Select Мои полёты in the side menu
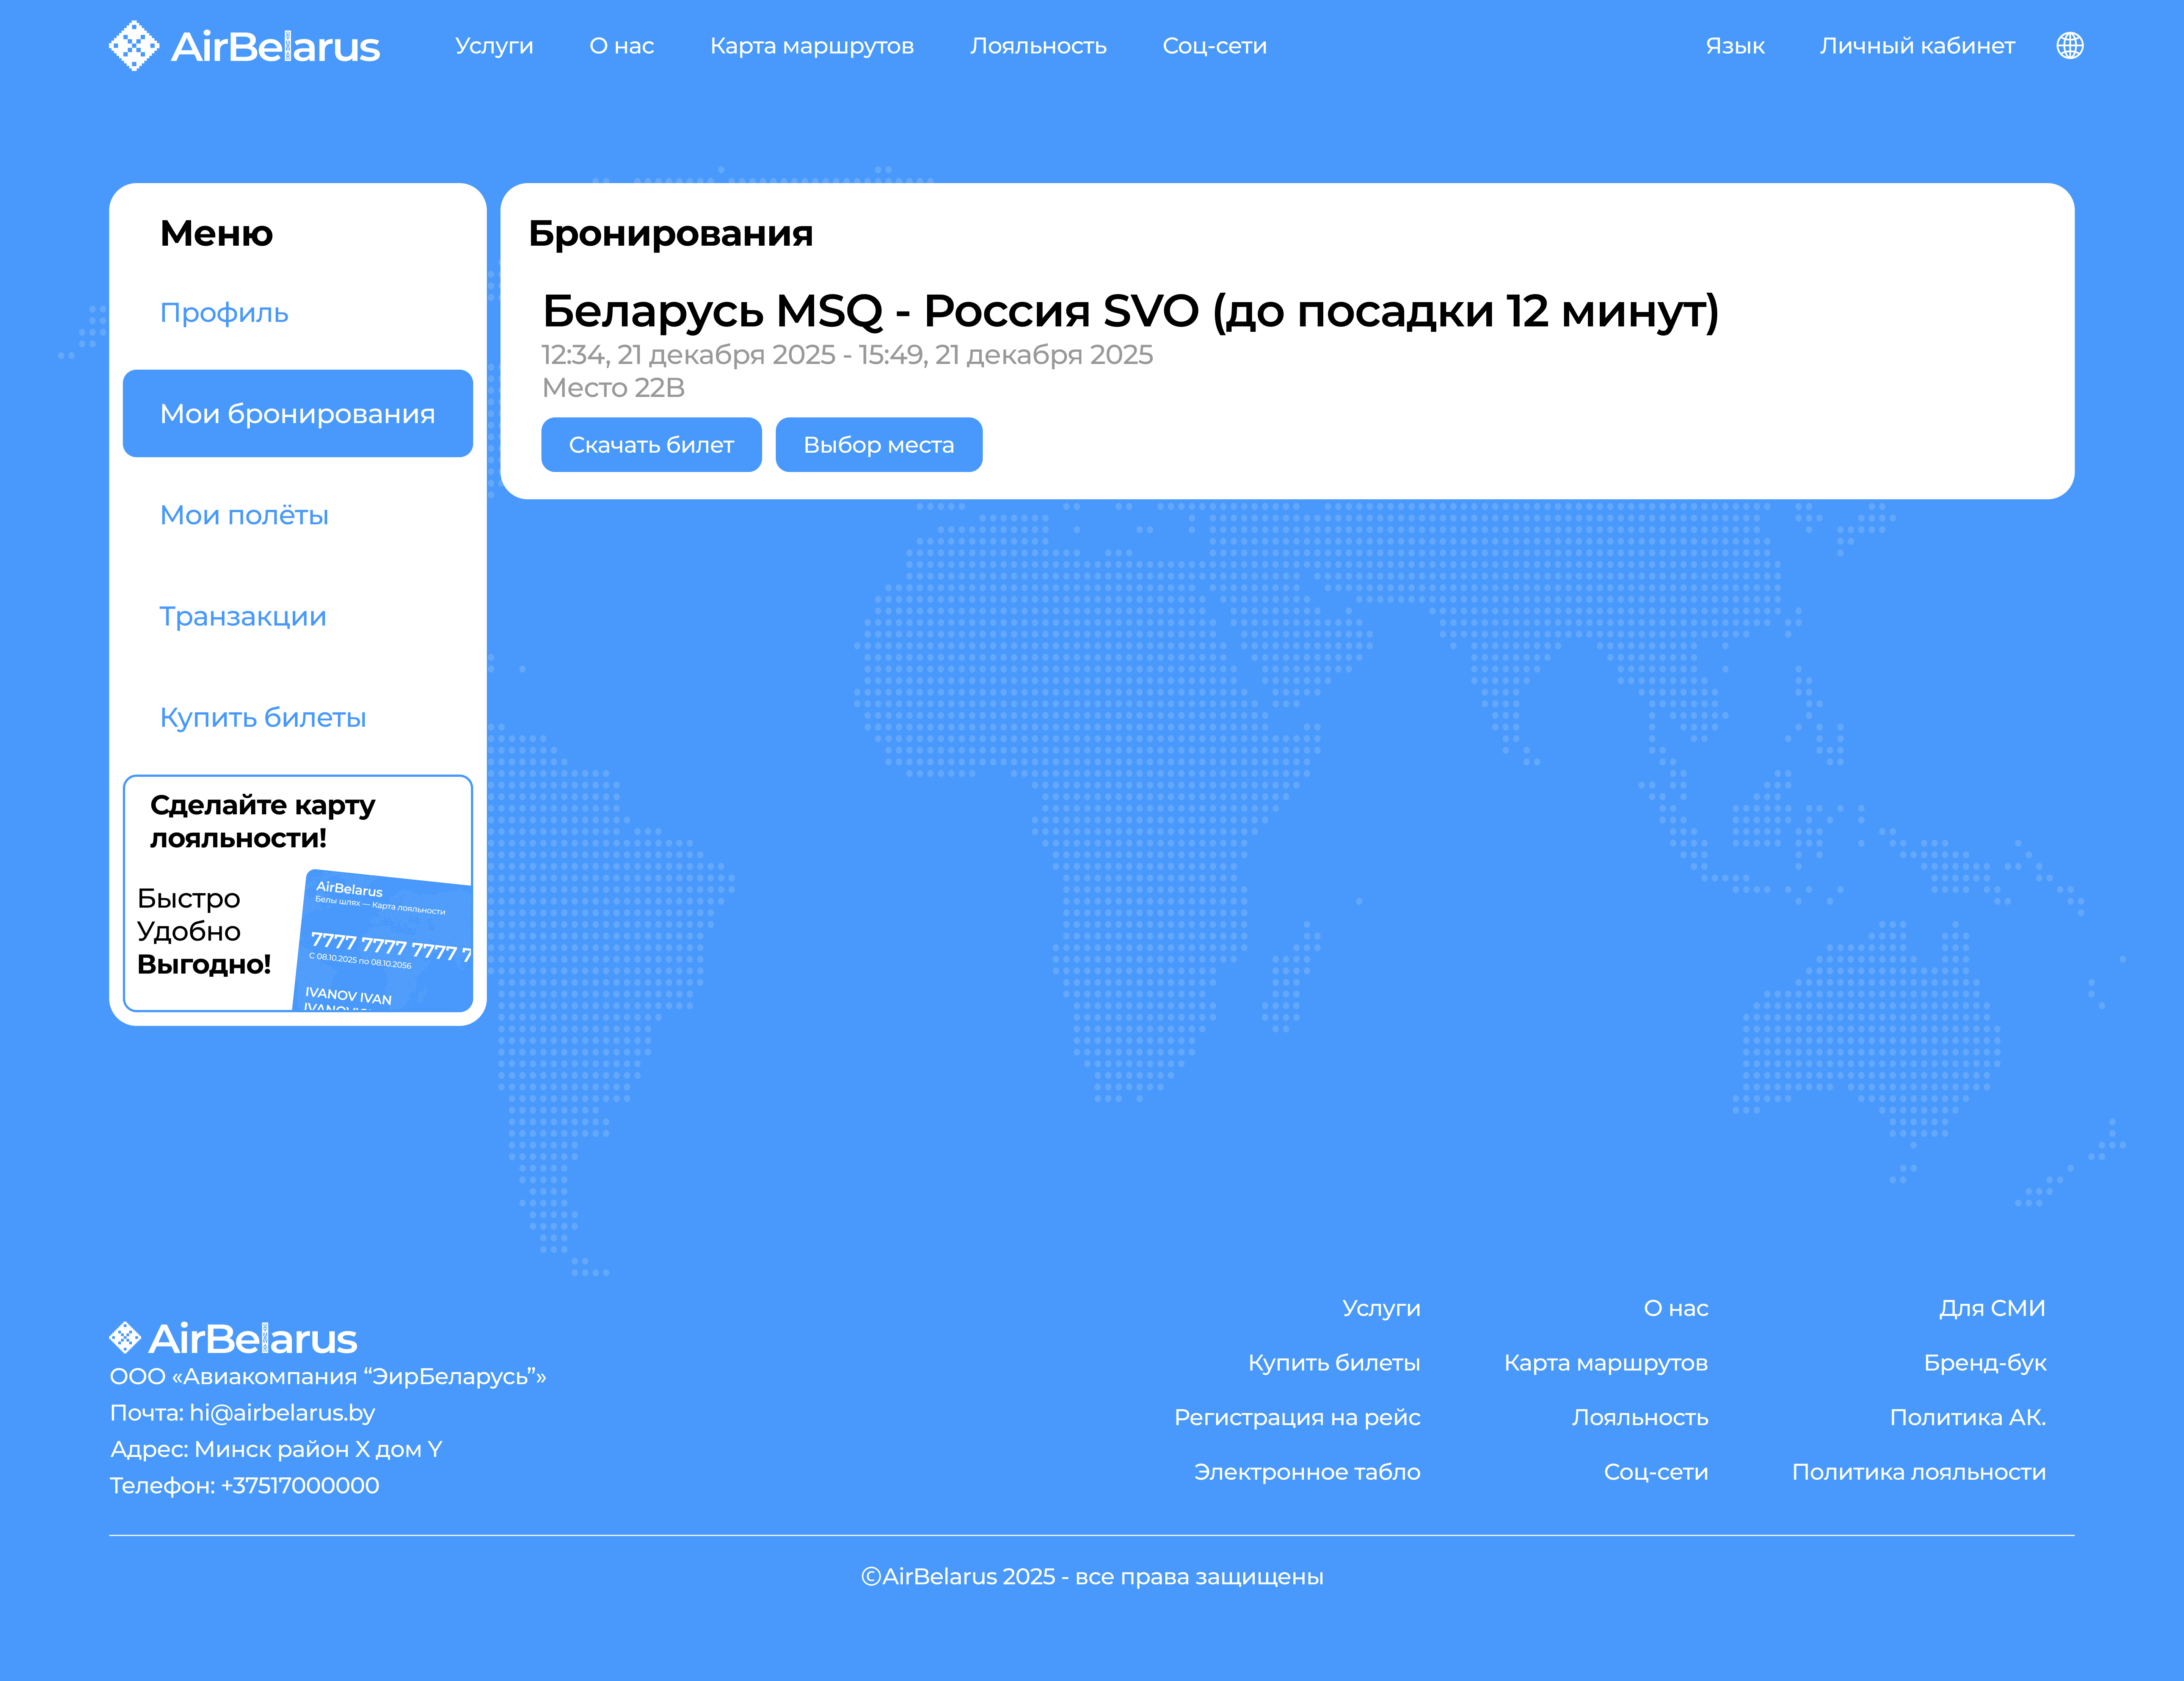This screenshot has height=1681, width=2184. [x=244, y=515]
